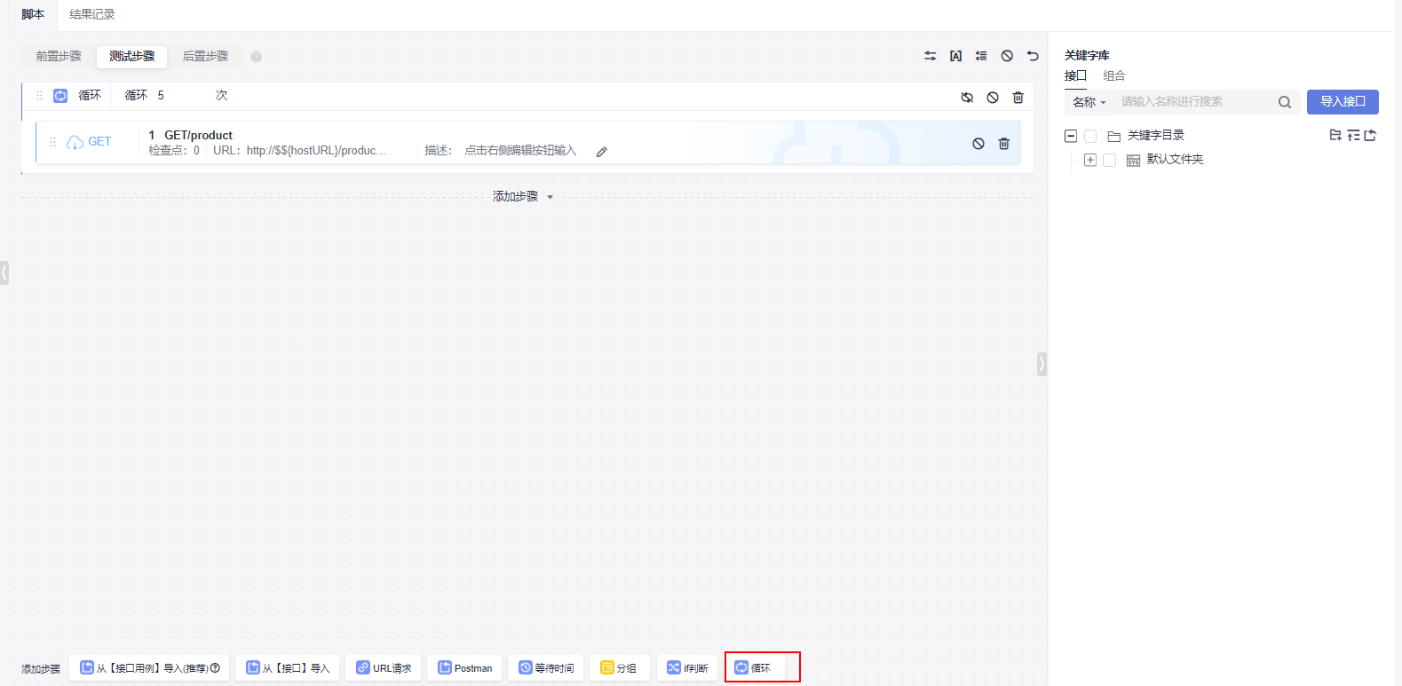Switch to the 脚本 tab
1402x686 pixels.
point(33,14)
